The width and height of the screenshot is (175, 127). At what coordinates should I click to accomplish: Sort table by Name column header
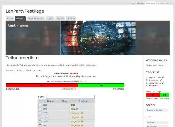coord(50,101)
